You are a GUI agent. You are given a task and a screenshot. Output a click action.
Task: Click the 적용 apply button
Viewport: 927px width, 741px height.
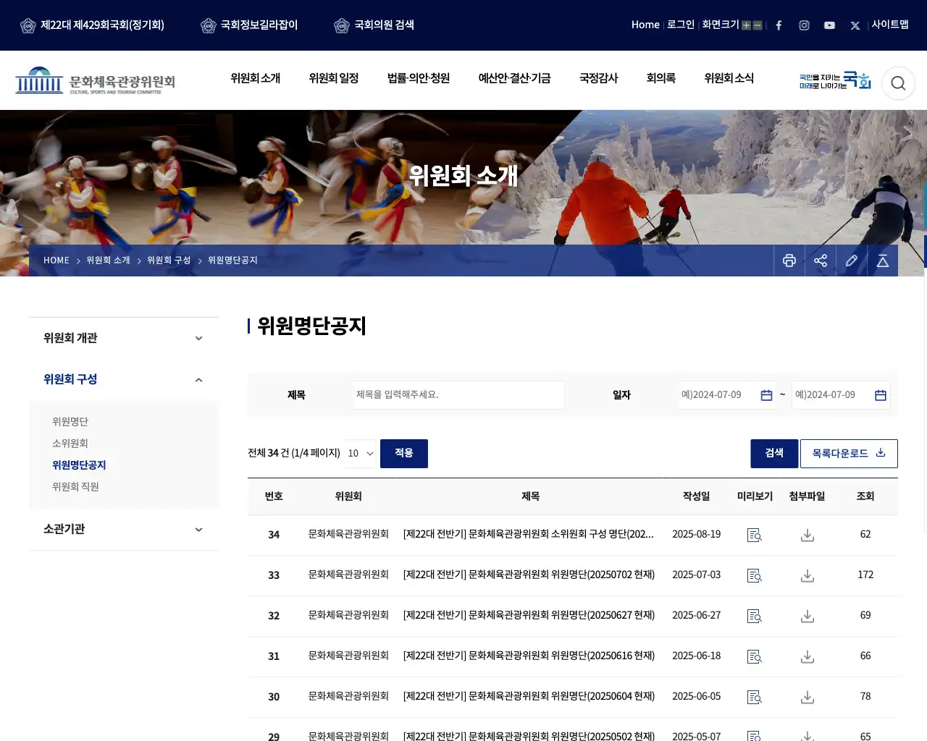click(404, 454)
